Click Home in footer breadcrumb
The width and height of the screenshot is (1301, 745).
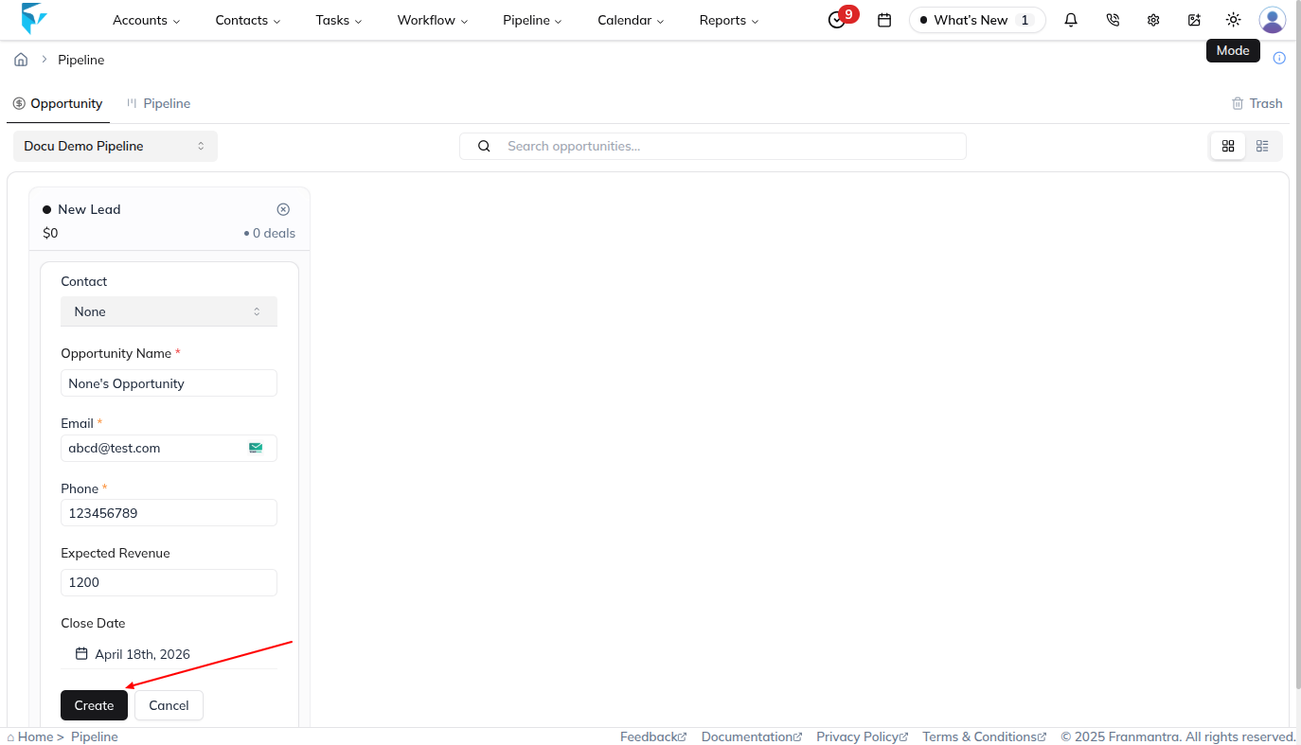[35, 736]
